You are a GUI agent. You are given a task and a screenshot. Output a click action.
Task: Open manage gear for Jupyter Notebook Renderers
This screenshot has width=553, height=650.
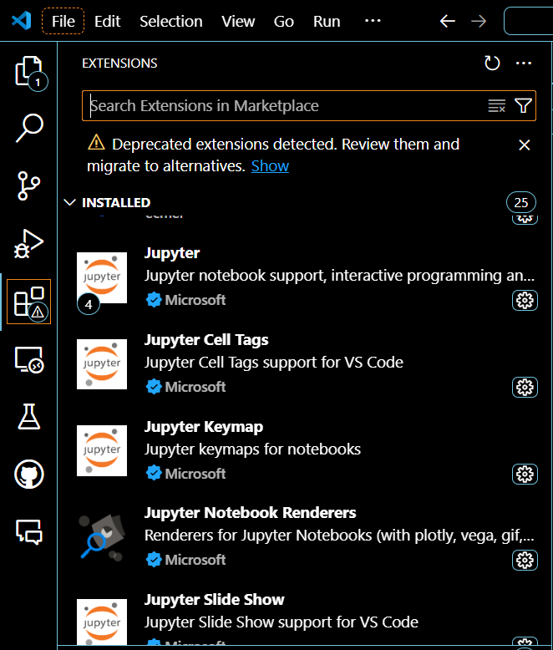coord(525,561)
